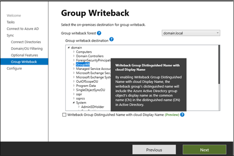
Task: Open the Configure step
Action: pos(14,68)
